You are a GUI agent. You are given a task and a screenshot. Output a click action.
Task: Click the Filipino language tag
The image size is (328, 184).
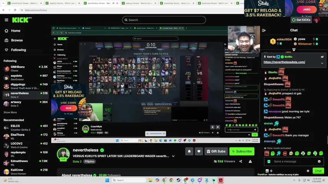(x=89, y=161)
